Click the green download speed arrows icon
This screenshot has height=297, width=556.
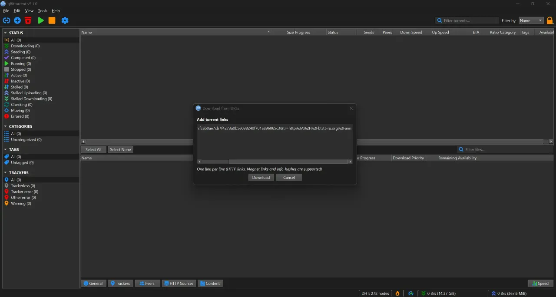tap(424, 294)
